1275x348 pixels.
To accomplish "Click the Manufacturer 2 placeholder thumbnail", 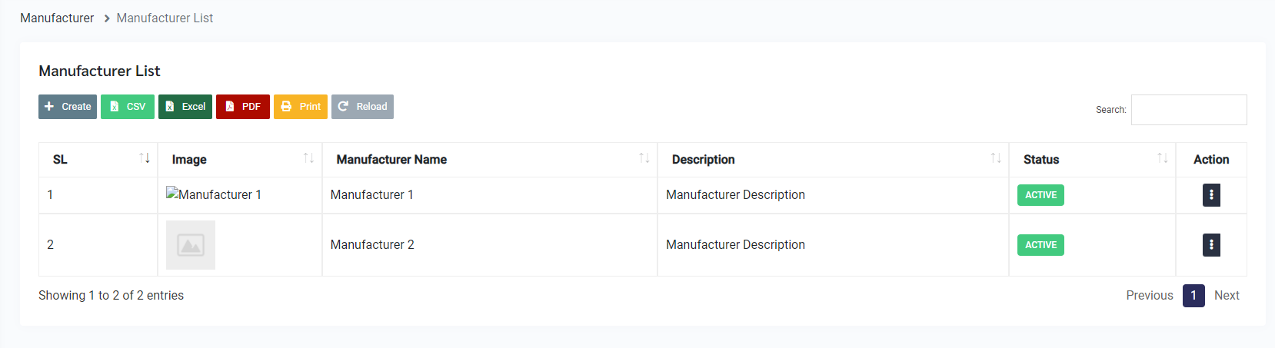I will click(191, 245).
